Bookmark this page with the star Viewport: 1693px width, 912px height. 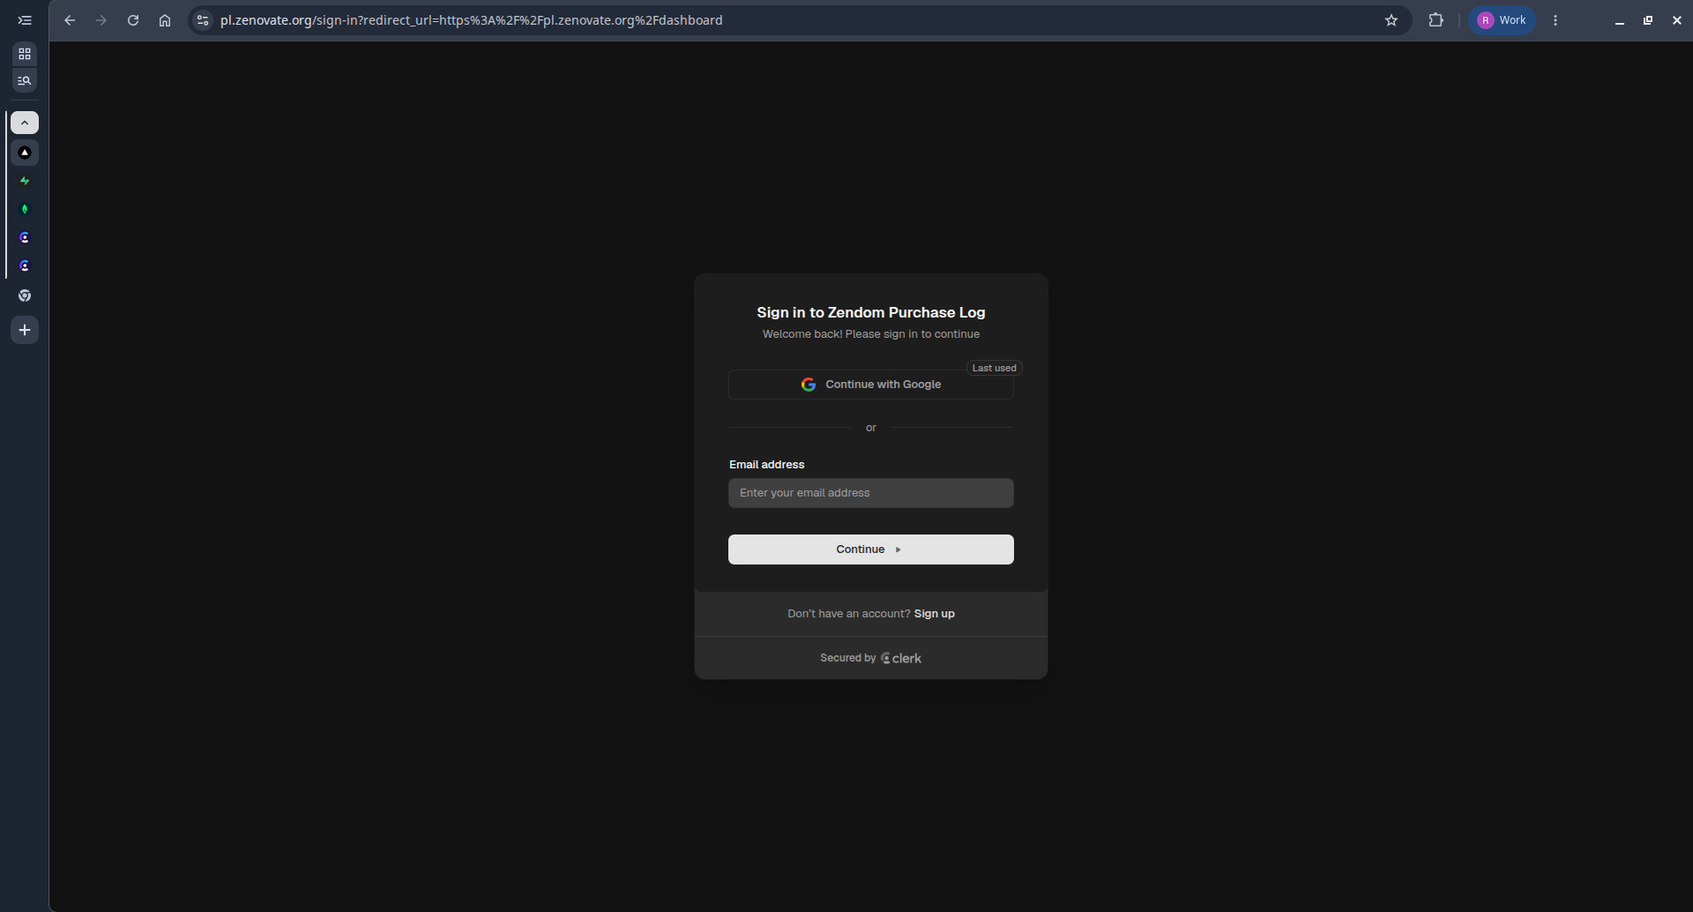tap(1391, 20)
